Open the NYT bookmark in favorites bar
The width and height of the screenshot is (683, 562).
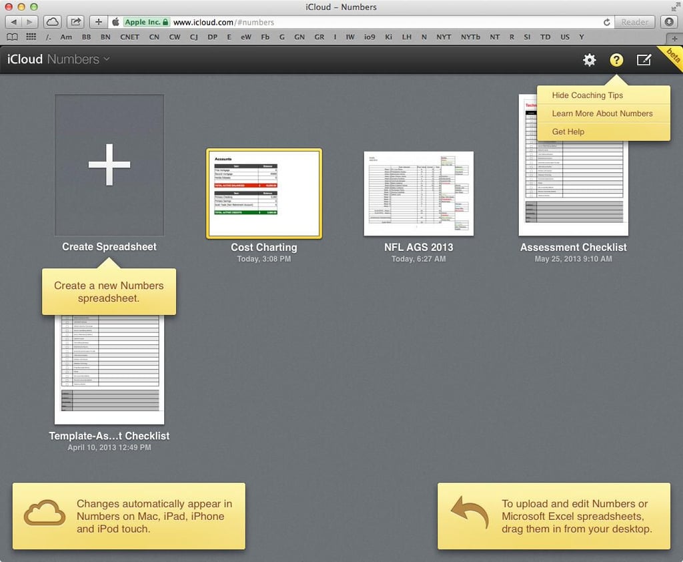(x=444, y=37)
